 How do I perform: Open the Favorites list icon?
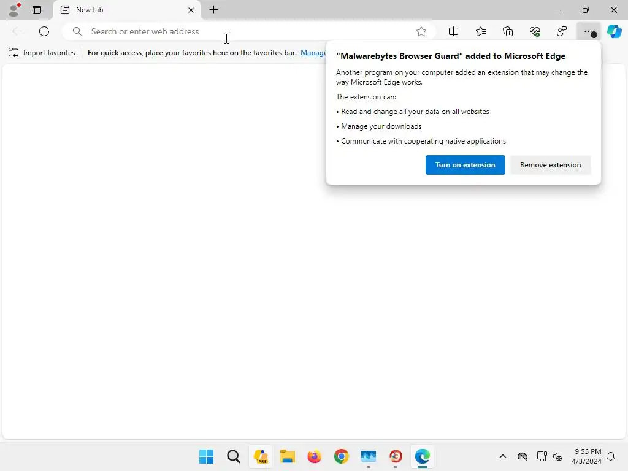click(x=481, y=31)
